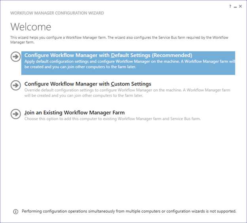Click the 'Override default configuration settings' description
The width and height of the screenshot is (247, 223).
[x=127, y=93]
